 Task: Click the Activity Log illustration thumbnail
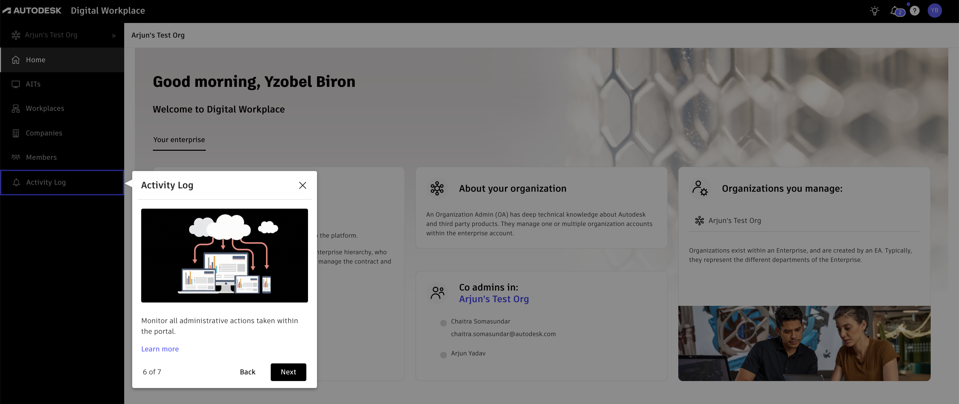224,256
